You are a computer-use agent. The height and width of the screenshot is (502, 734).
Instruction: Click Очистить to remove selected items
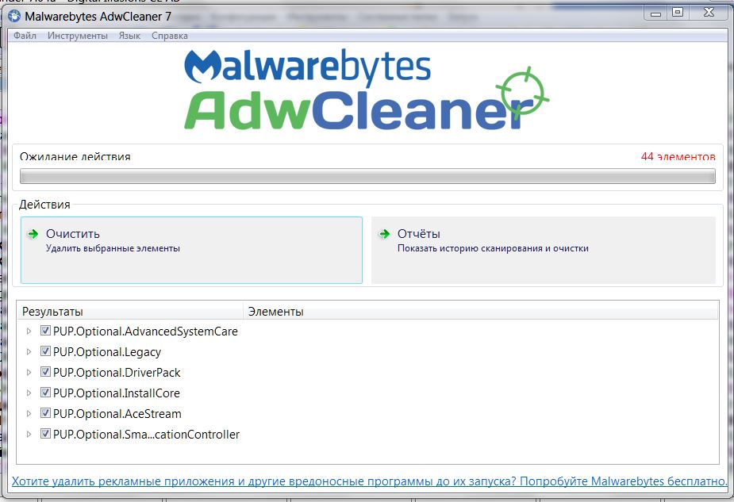click(x=191, y=250)
